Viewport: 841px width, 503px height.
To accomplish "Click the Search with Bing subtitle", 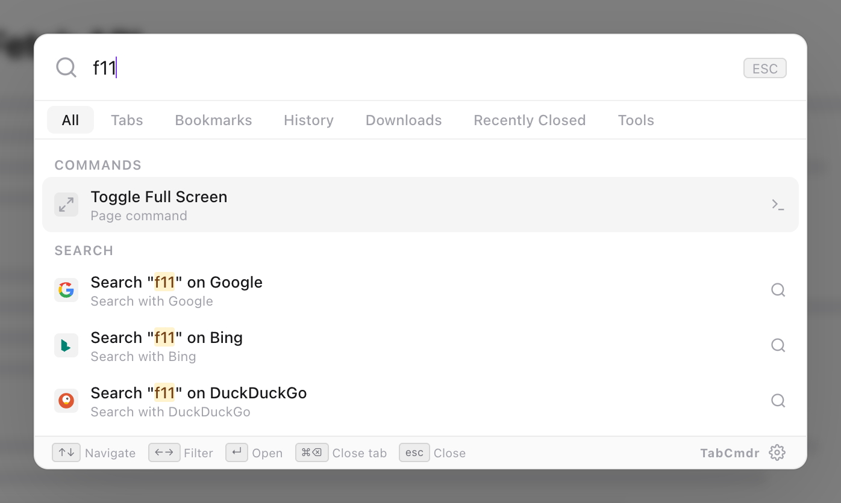I will coord(143,357).
